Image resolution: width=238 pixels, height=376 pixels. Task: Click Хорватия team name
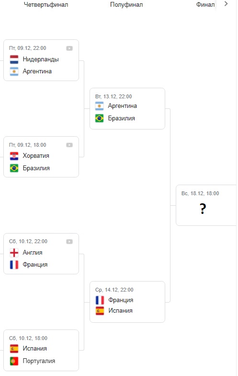(36, 155)
